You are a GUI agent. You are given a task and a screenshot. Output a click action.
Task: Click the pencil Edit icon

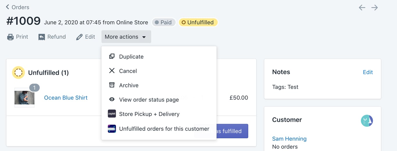pos(79,37)
